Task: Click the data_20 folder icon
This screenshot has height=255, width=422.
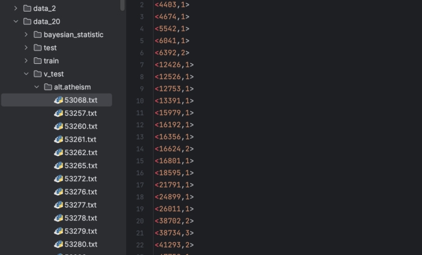Action: click(27, 21)
